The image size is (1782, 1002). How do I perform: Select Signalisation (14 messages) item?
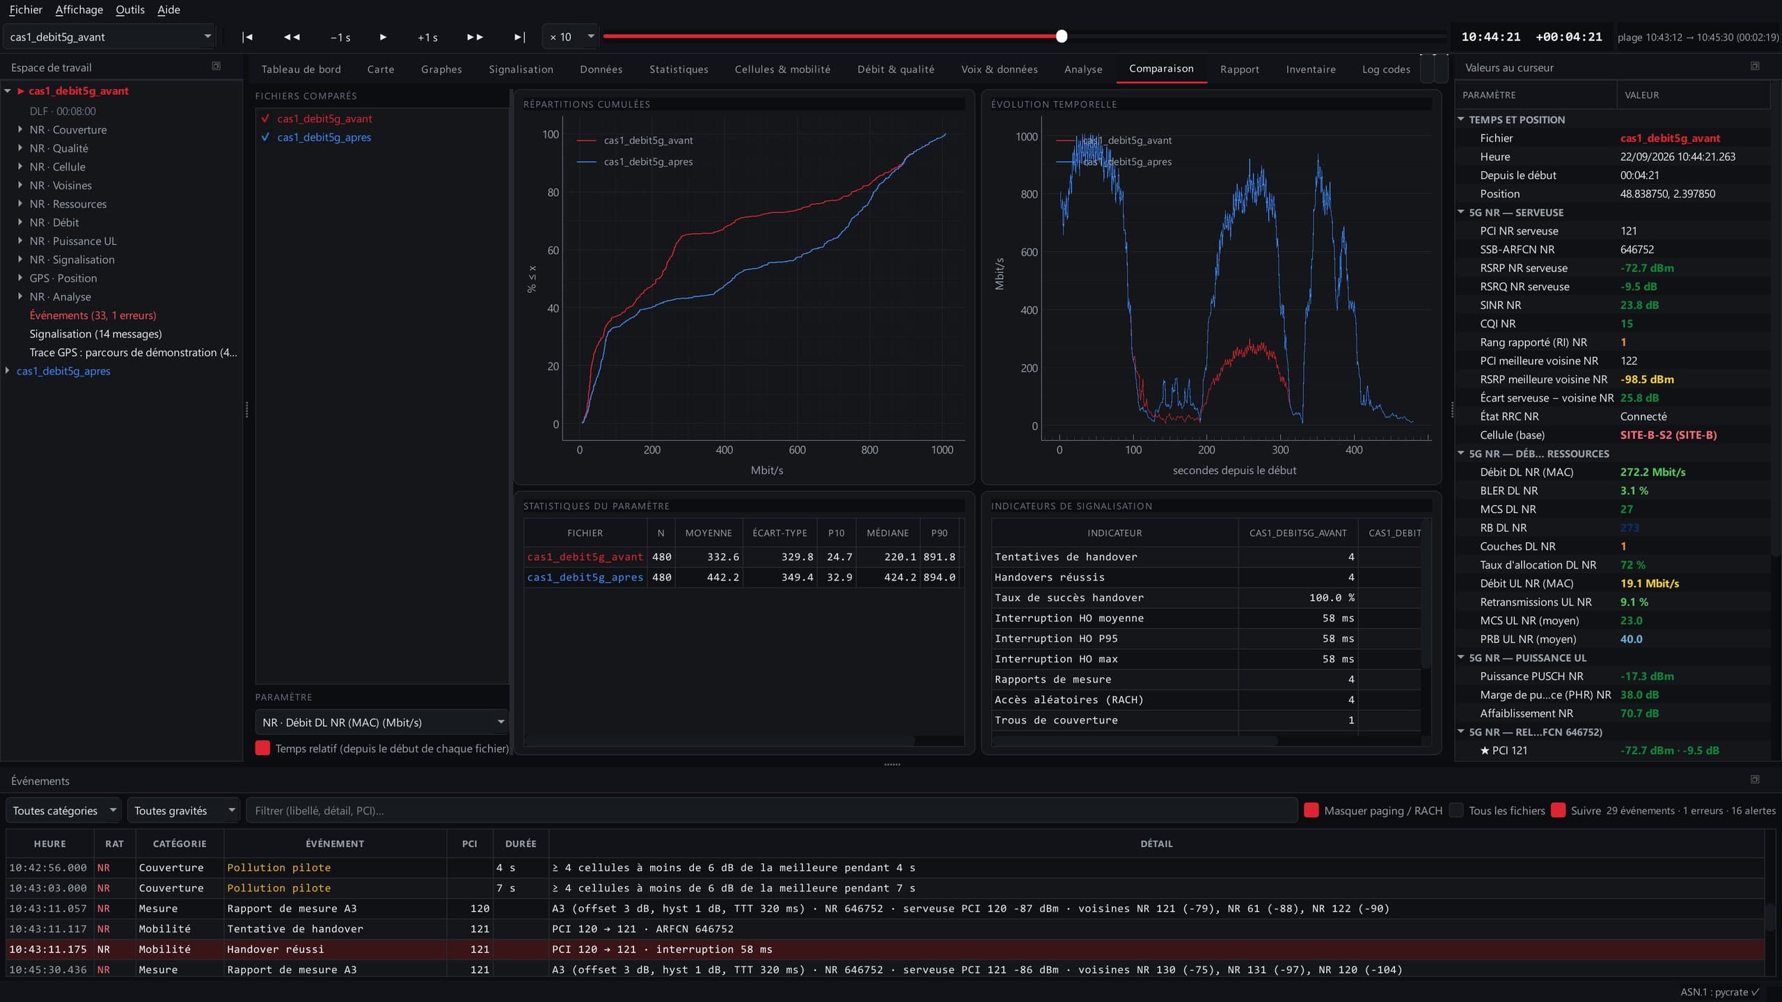95,334
